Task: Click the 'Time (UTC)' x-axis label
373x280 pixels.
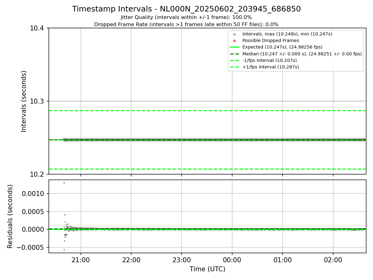Action: (x=207, y=269)
